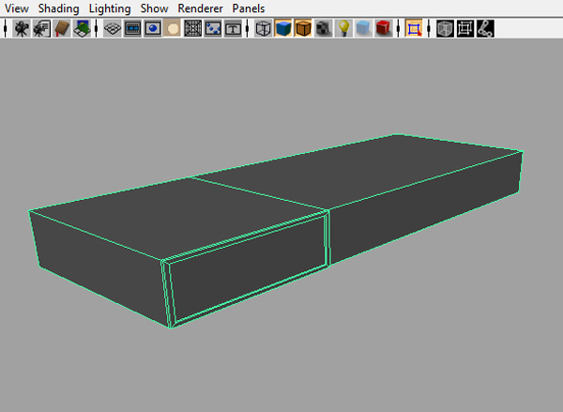This screenshot has width=563, height=412.
Task: Toggle the viewport Grid display
Action: click(x=113, y=28)
